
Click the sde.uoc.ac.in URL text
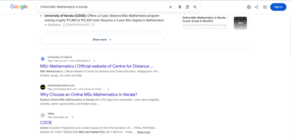[x=69, y=61]
